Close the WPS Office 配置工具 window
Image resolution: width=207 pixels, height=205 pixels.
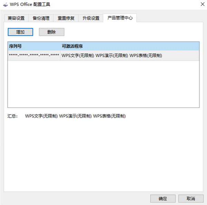203,4
